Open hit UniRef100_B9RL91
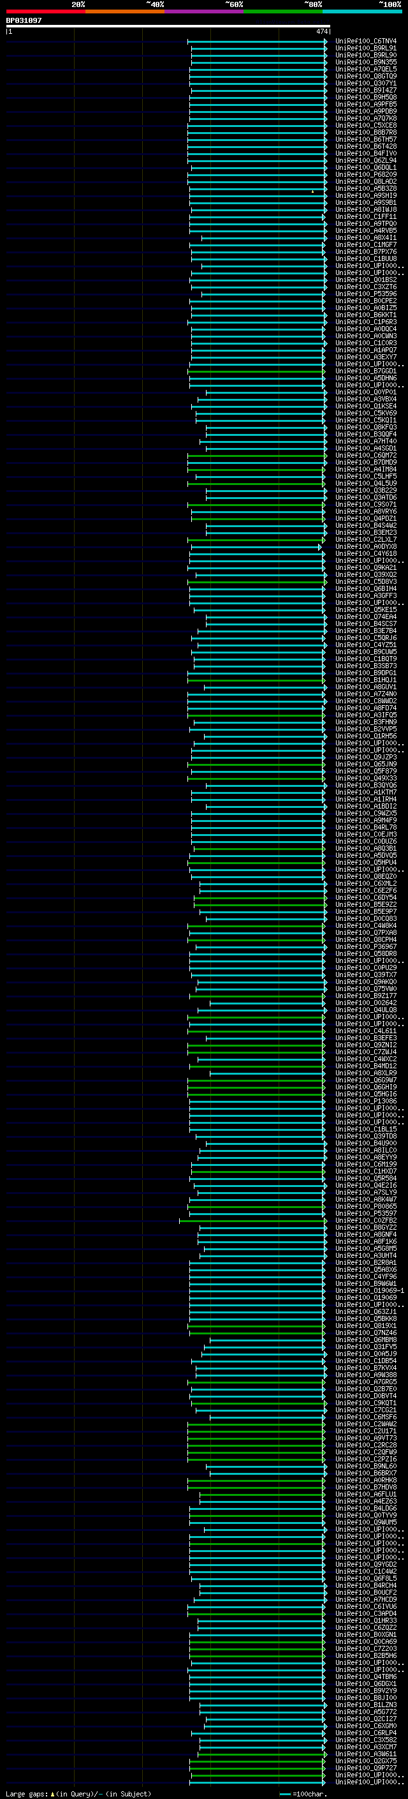 click(x=366, y=49)
